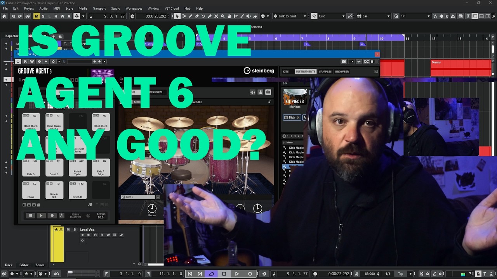Select the Mute X tool

click(216, 16)
